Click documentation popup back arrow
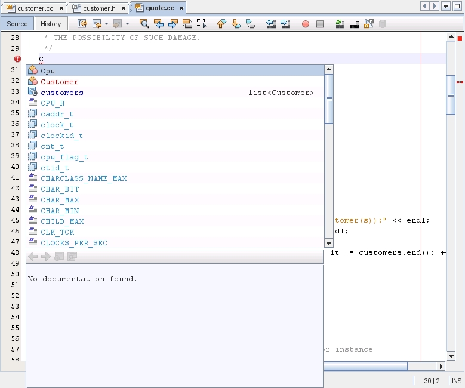 33,256
